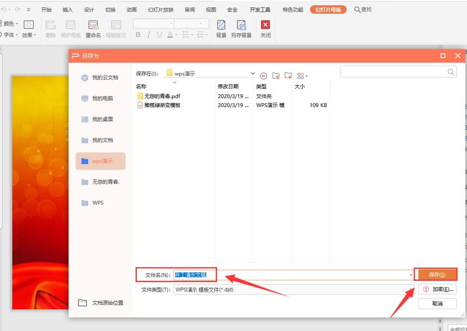The image size is (467, 331).
Task: Click the Save (保存) button
Action: coord(437,275)
